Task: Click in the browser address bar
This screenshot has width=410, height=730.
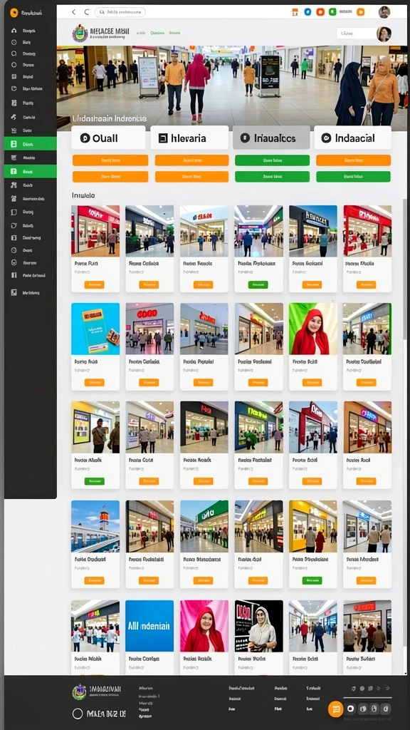Action: point(120,12)
